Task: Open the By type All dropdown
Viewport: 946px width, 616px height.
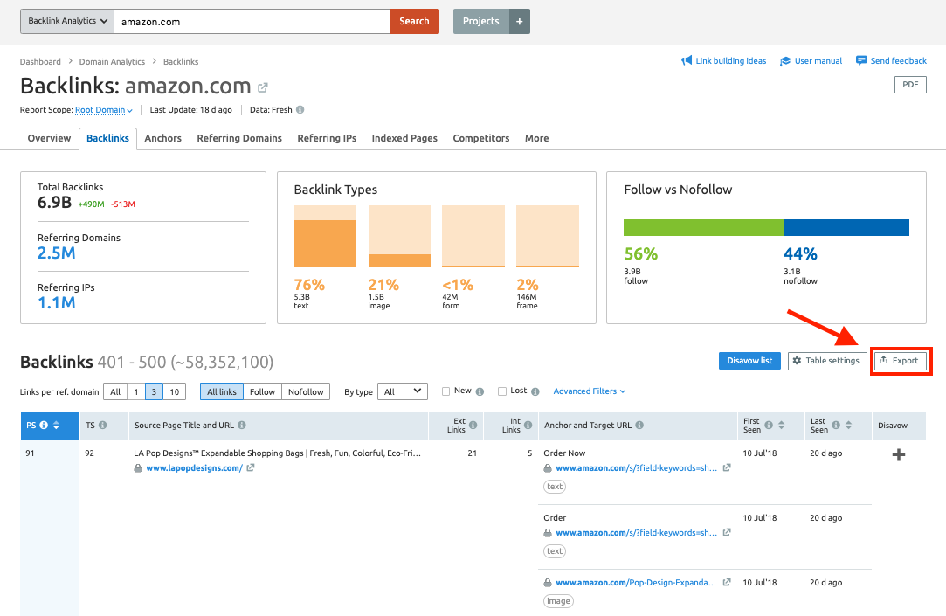Action: pos(403,391)
